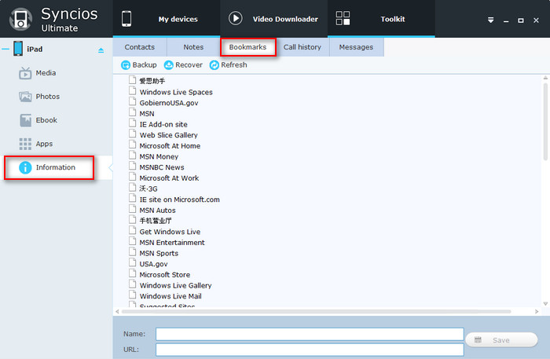
Task: Select the IE site on Microsoft.com bookmark
Action: click(180, 200)
